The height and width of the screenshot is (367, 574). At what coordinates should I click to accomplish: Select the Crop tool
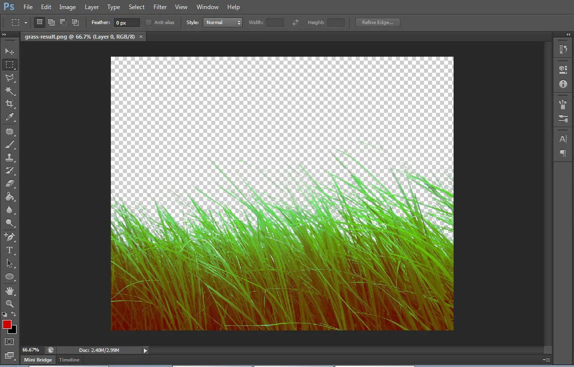click(x=10, y=104)
